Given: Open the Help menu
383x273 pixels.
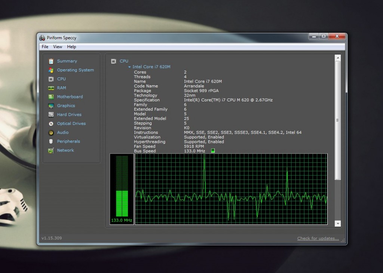Looking at the screenshot, I should (71, 47).
